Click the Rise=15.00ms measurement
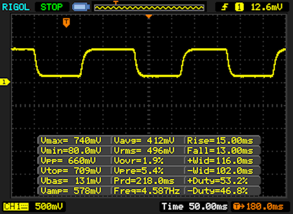 click(220, 140)
